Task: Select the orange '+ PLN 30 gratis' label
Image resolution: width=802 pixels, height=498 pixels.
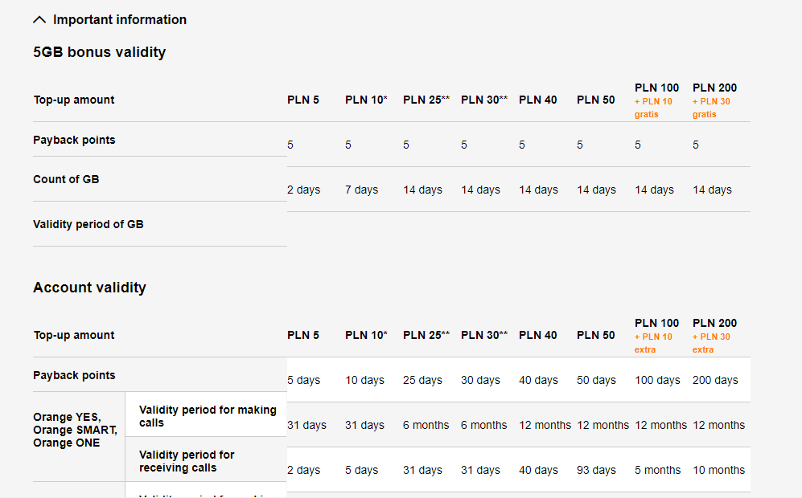Action: click(x=711, y=108)
